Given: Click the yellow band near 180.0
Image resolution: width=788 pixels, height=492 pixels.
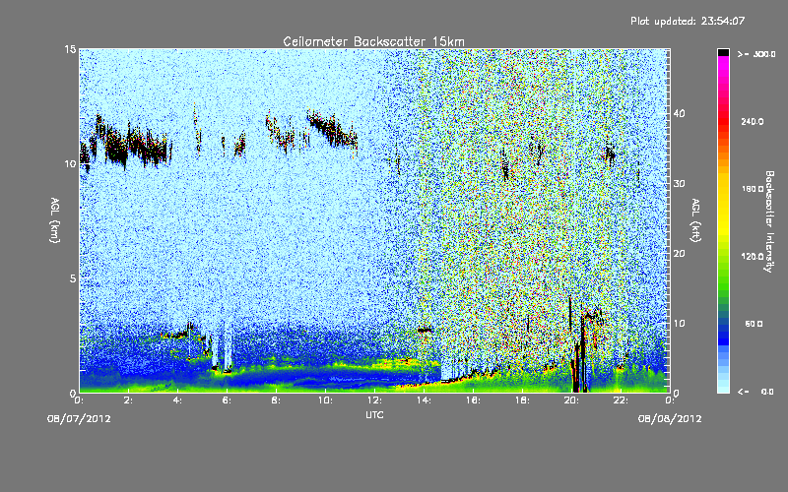Looking at the screenshot, I should (x=723, y=189).
